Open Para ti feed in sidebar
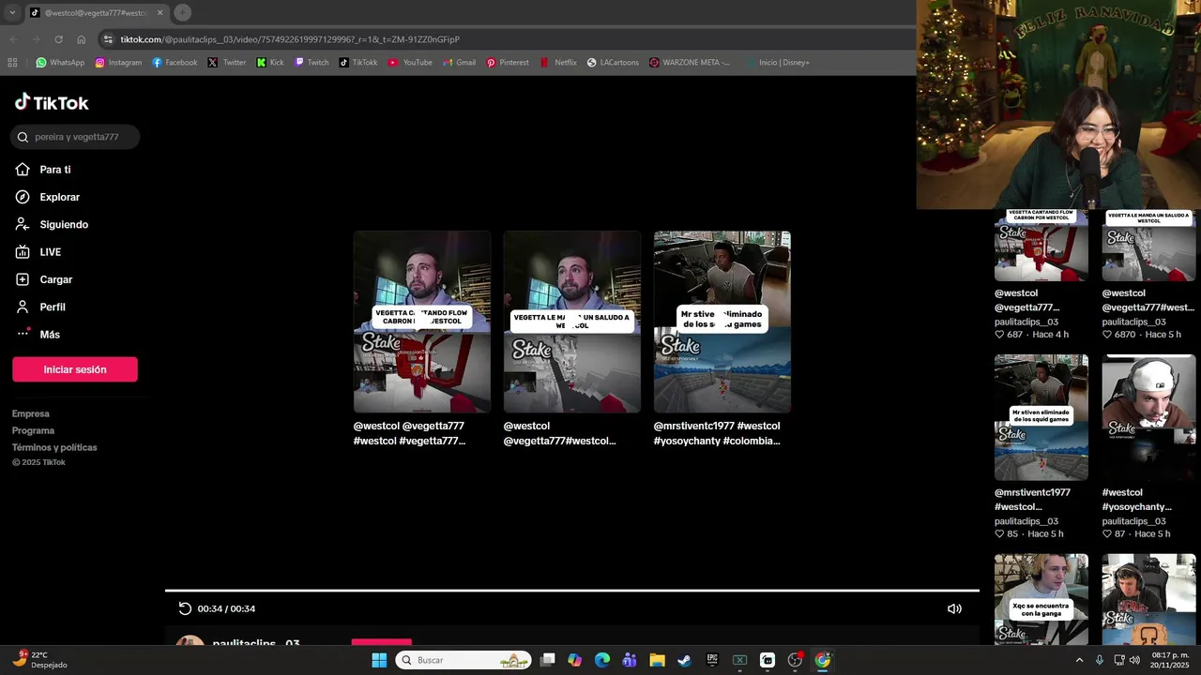The image size is (1201, 675). 43,170
